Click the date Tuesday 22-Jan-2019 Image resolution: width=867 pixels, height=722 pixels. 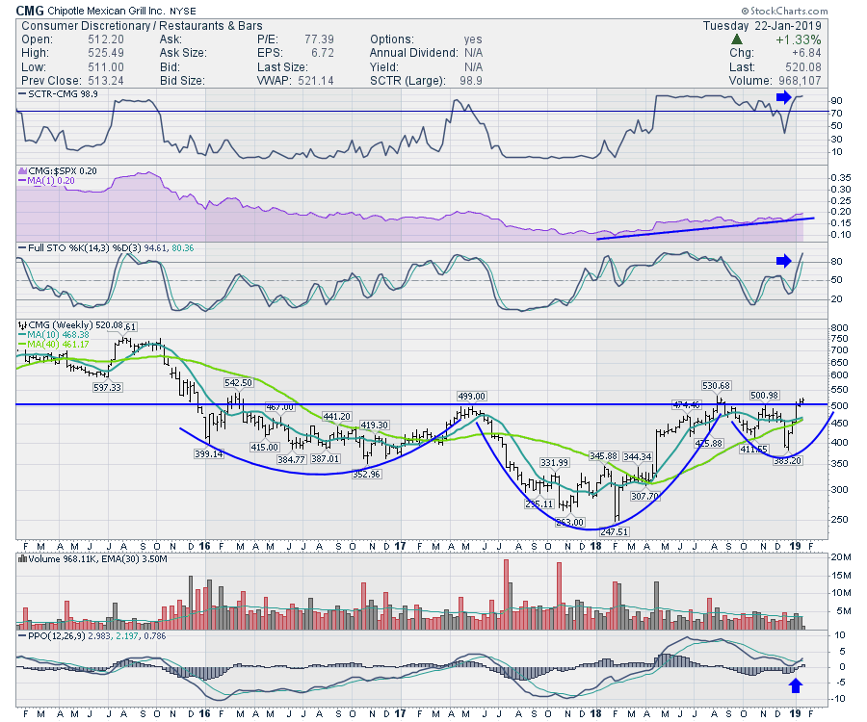[x=762, y=26]
